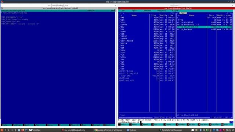Click the Size column header in the left panel
235x132 pixels.
(x=153, y=15)
